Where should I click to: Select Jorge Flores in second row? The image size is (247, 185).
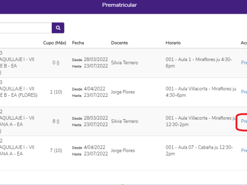coord(123,92)
